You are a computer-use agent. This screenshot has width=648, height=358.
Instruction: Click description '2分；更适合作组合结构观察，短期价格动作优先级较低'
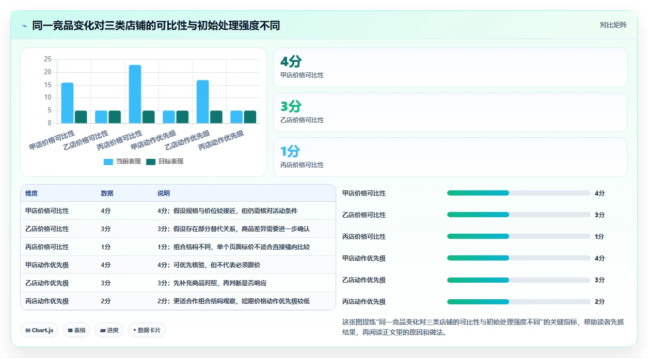click(x=233, y=301)
